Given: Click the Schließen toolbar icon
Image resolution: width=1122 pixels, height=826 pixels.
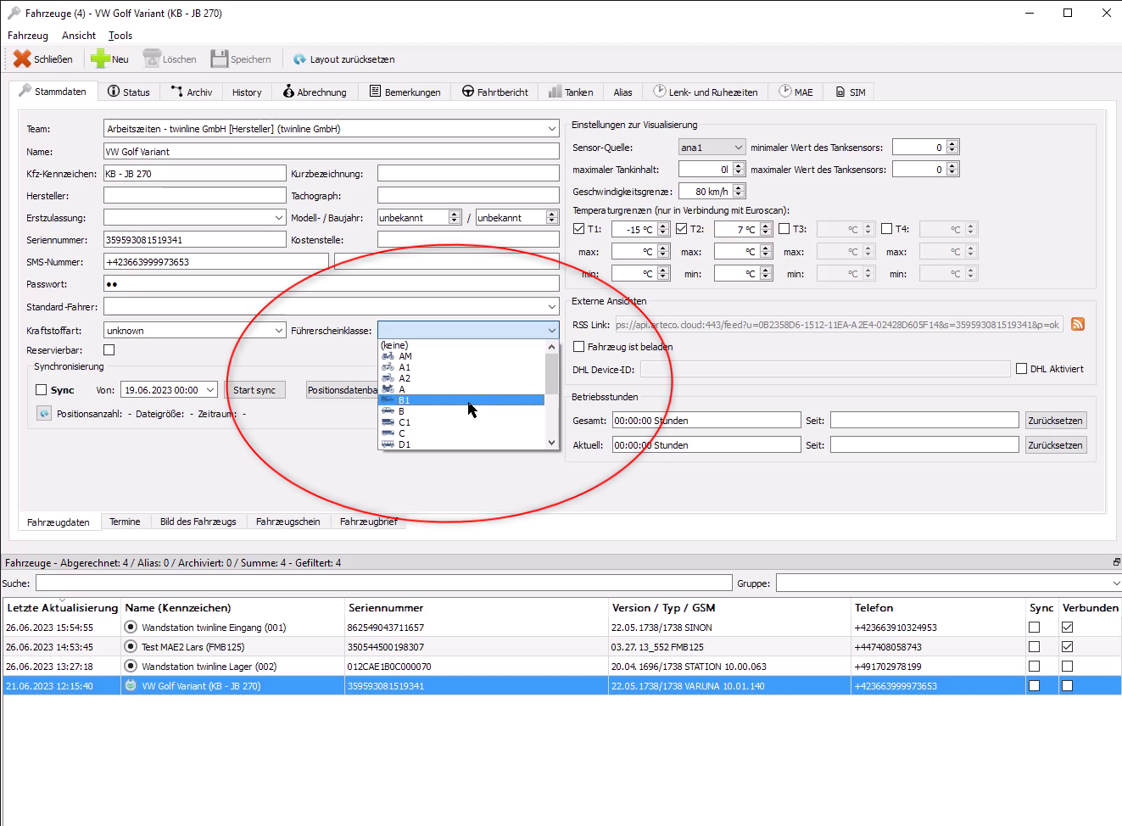Looking at the screenshot, I should tap(23, 59).
